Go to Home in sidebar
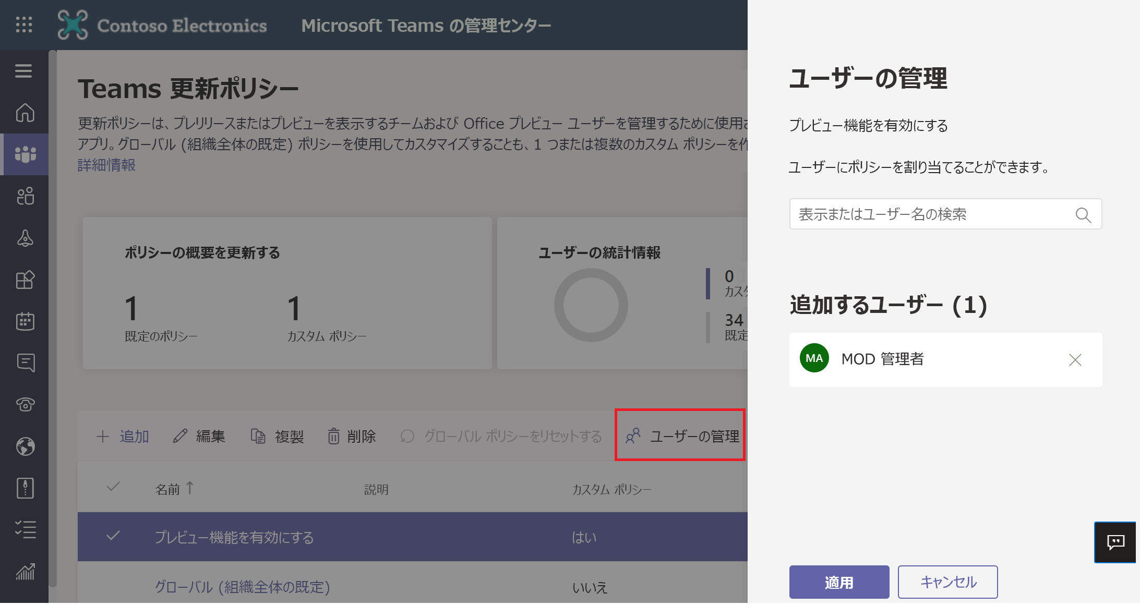 click(x=25, y=113)
